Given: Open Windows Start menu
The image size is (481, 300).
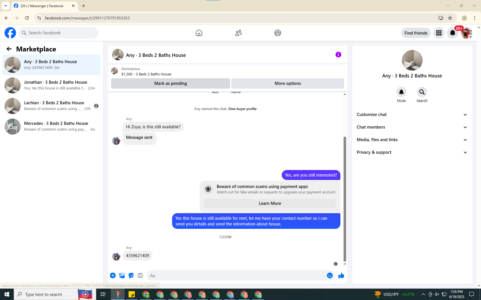Looking at the screenshot, I should [7, 294].
